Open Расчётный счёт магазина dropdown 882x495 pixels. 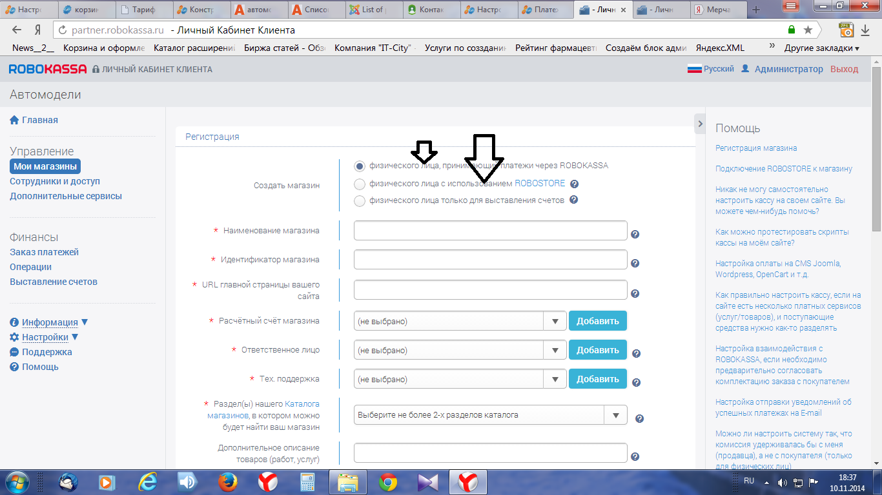[x=460, y=321]
